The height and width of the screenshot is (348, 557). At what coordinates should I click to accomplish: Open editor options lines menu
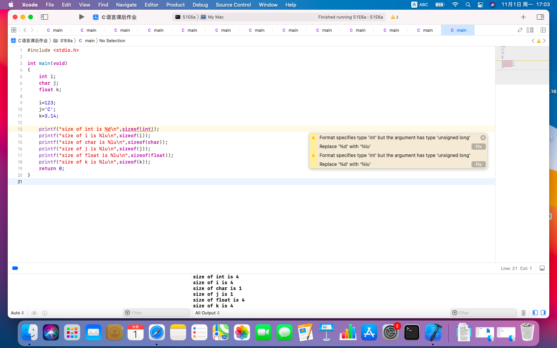pyautogui.click(x=530, y=30)
